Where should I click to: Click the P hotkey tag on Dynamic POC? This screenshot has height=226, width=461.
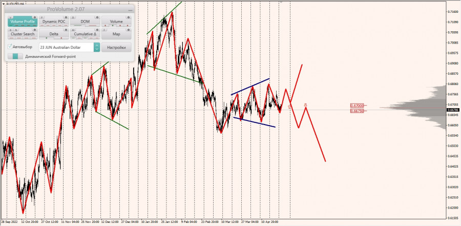pyautogui.click(x=42, y=17)
